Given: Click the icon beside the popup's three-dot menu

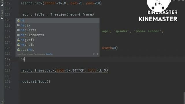Looking at the screenshot, I should 94,54.
